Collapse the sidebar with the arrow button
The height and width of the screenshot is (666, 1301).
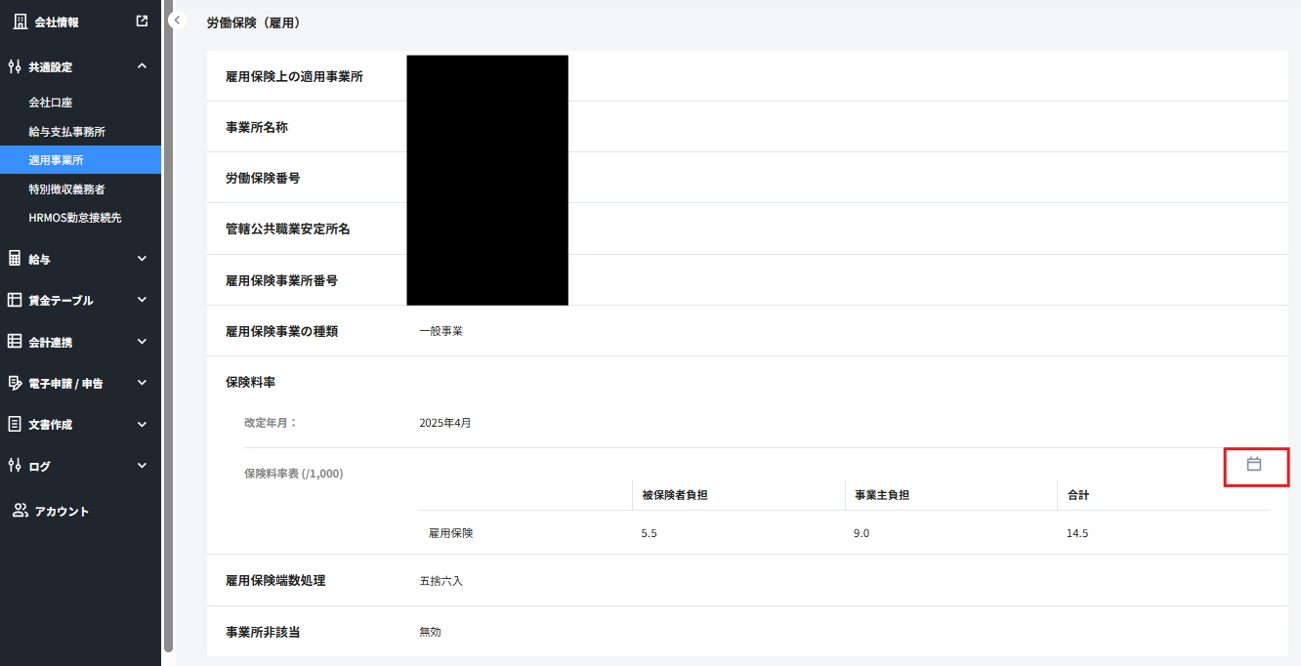177,21
